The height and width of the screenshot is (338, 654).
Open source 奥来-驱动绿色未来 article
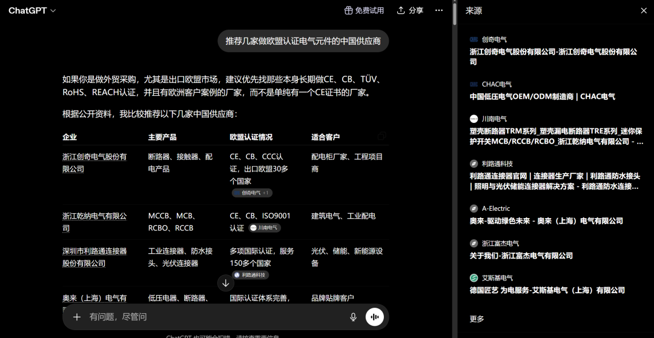point(546,220)
